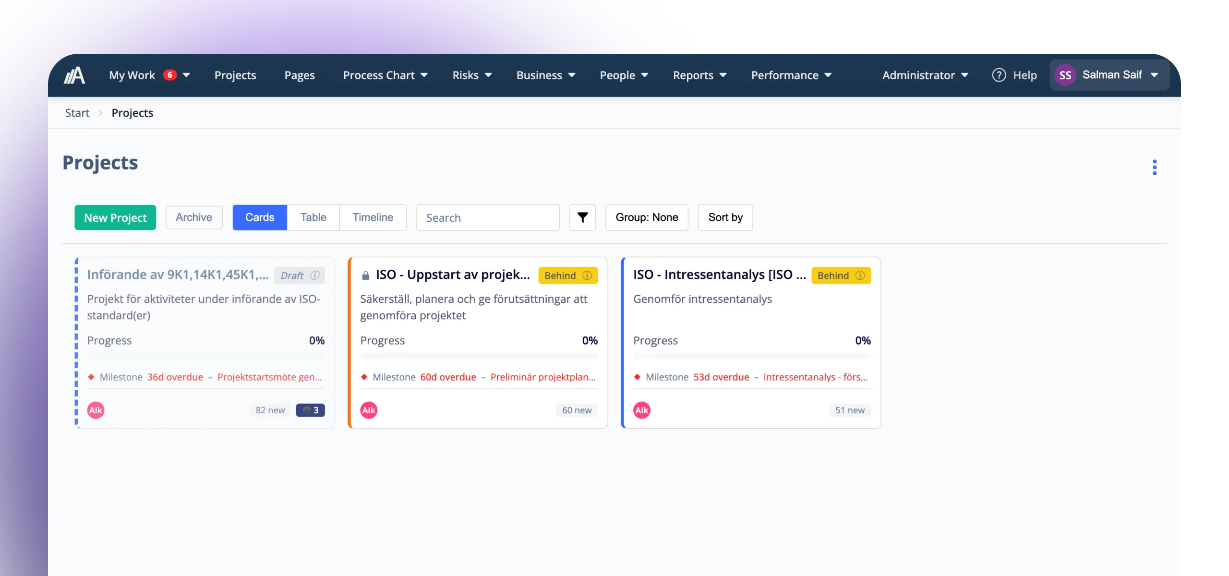1229x576 pixels.
Task: Click the 60 new badge
Action: 577,410
